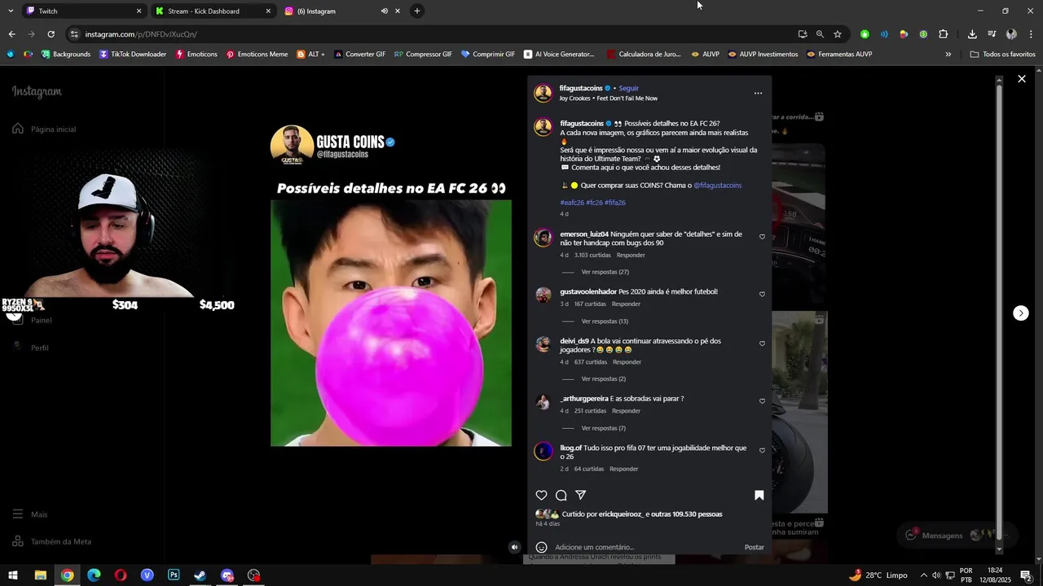Open Perfil in Instagram sidebar
The width and height of the screenshot is (1043, 586).
point(30,348)
